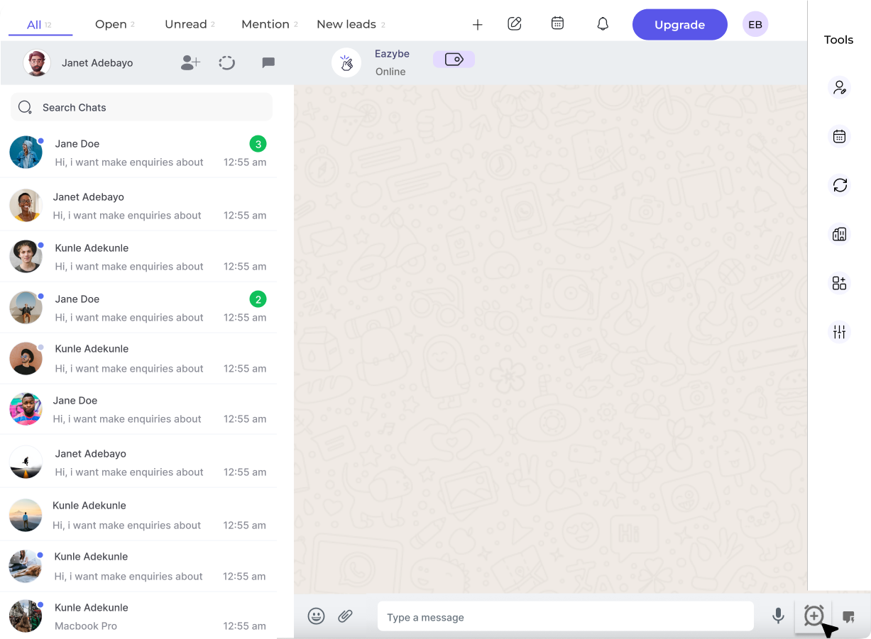
Task: Click the status ring icon
Action: click(x=227, y=63)
